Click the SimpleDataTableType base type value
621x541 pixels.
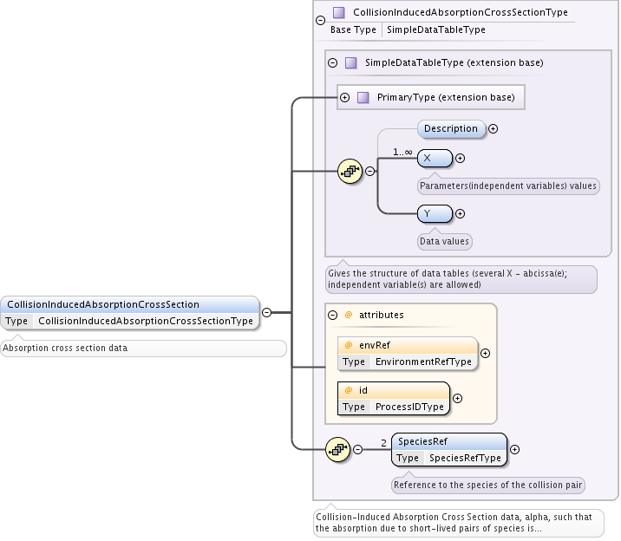click(x=436, y=30)
